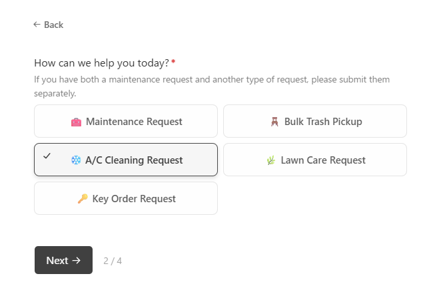Go back using the Back link
This screenshot has height=292, width=429.
(53, 25)
